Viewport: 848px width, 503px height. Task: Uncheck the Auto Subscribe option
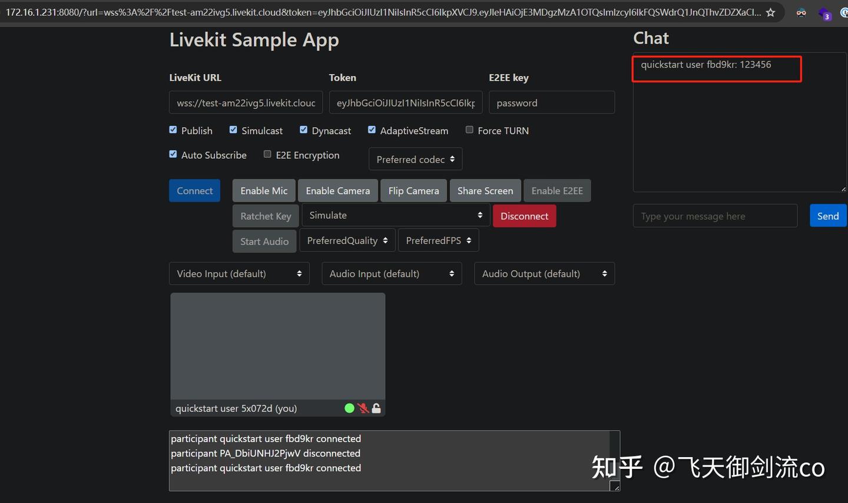click(x=173, y=154)
